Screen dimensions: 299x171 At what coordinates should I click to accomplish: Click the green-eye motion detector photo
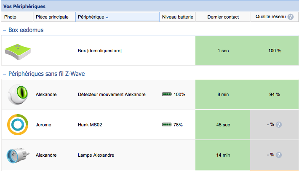pyautogui.click(x=18, y=94)
